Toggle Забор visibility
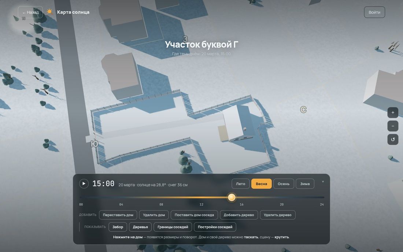403x252 pixels. pos(118,227)
